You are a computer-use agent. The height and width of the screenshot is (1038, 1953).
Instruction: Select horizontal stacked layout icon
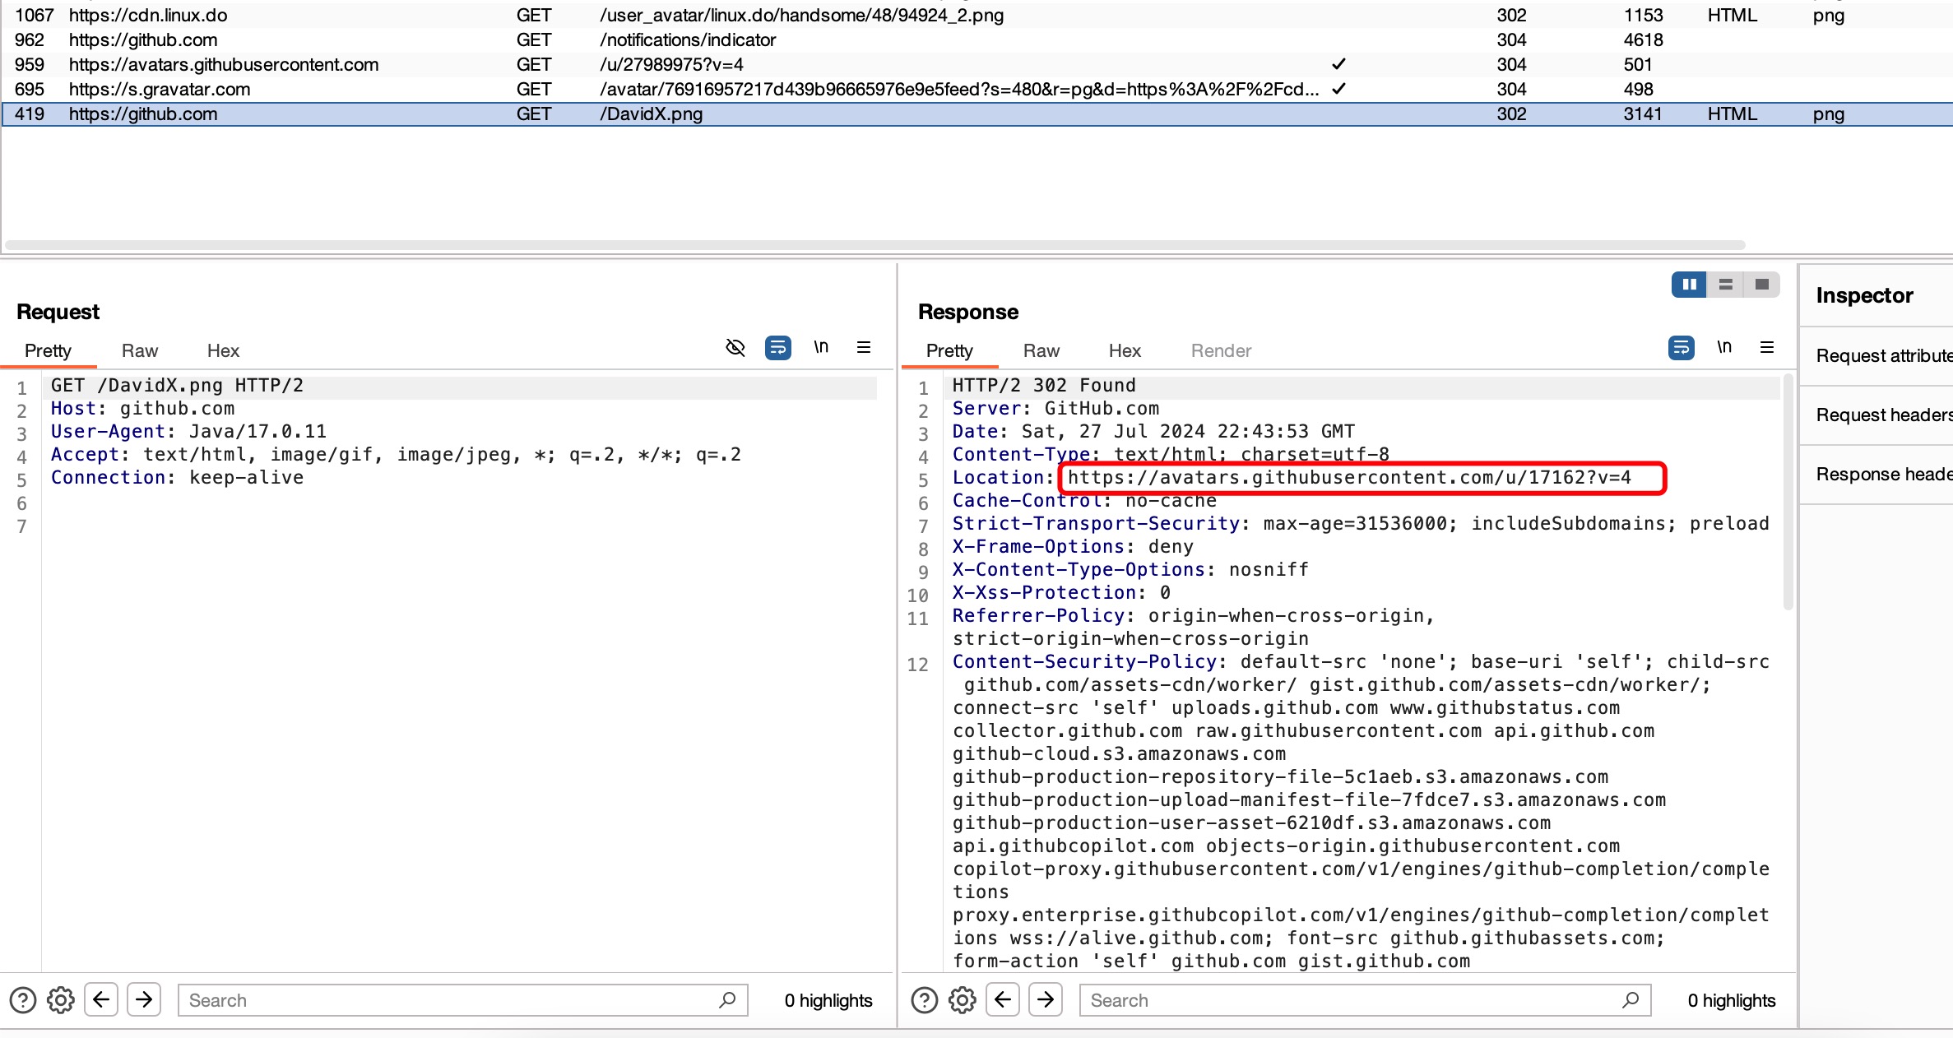pos(1726,285)
